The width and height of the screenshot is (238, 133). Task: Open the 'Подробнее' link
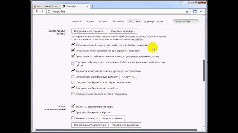138,39
